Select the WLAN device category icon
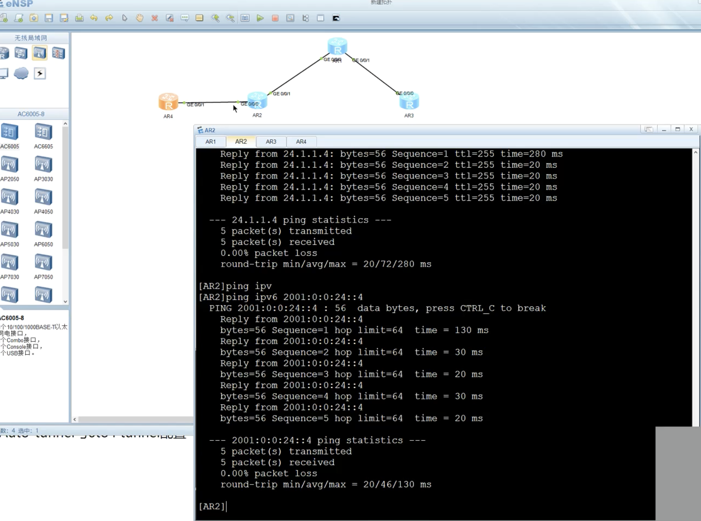The width and height of the screenshot is (701, 521). point(40,53)
